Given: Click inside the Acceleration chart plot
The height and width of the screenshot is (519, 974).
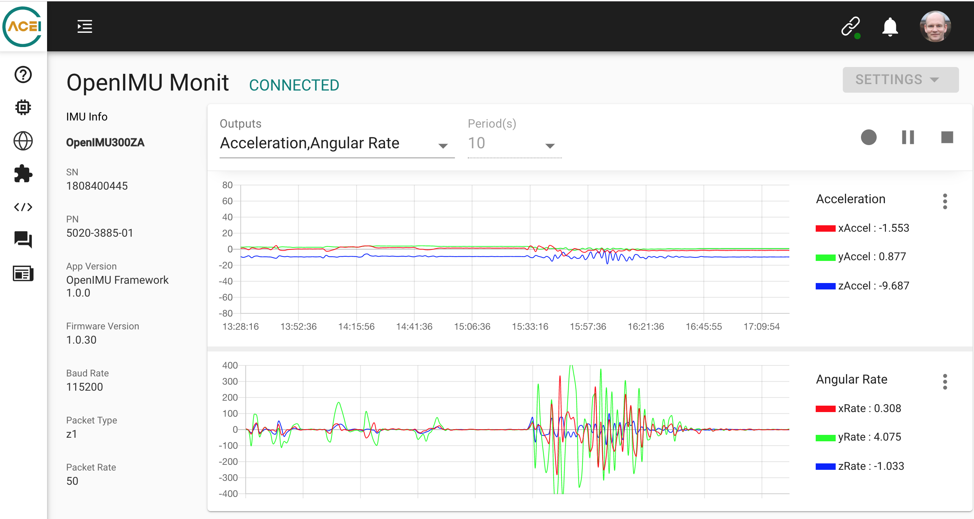Looking at the screenshot, I should click(x=514, y=249).
